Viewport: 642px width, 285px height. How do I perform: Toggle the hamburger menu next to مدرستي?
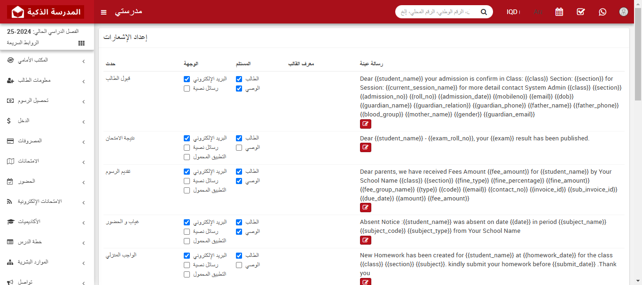click(x=103, y=12)
